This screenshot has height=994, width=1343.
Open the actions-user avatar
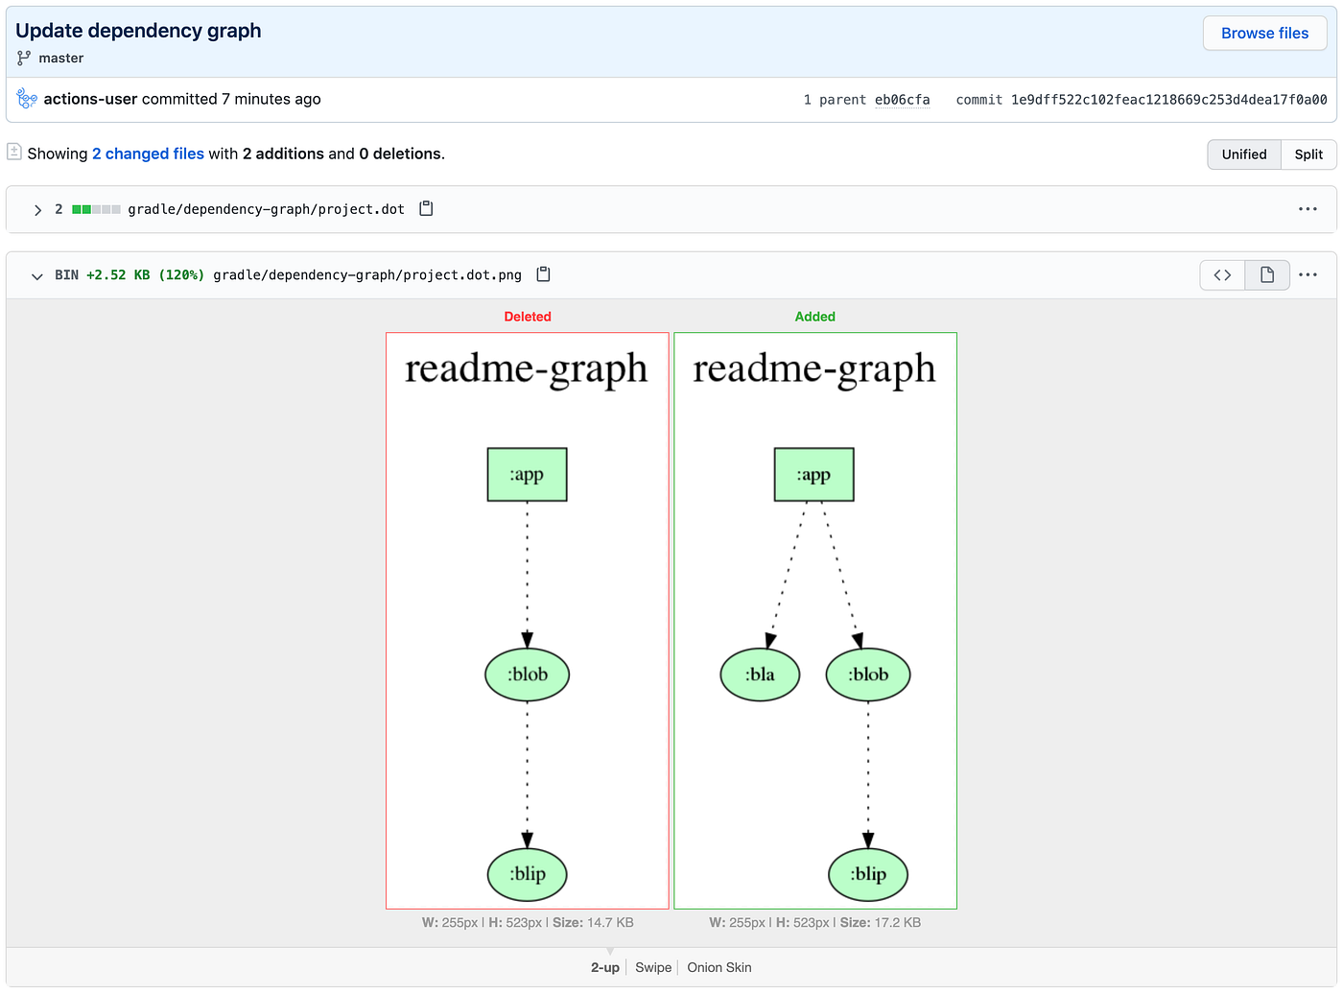pyautogui.click(x=26, y=98)
